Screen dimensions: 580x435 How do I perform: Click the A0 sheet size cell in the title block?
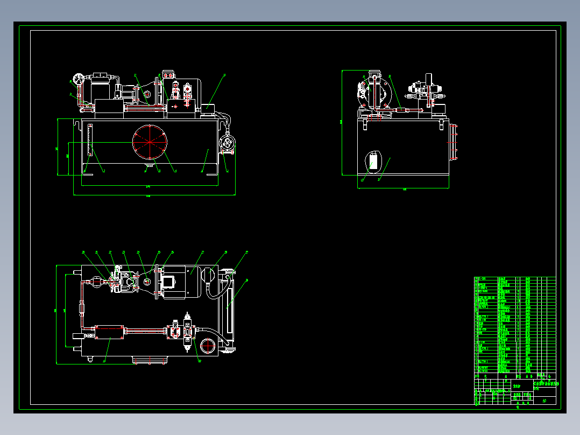coord(544,401)
